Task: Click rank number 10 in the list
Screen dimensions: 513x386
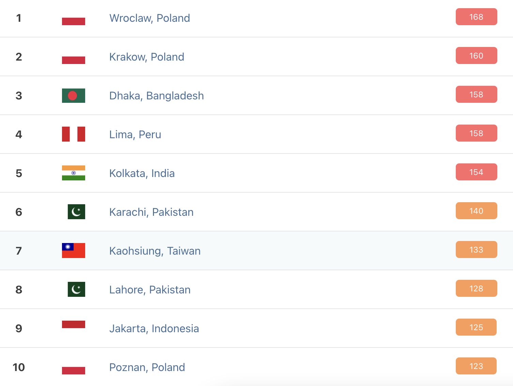Action: (19, 367)
